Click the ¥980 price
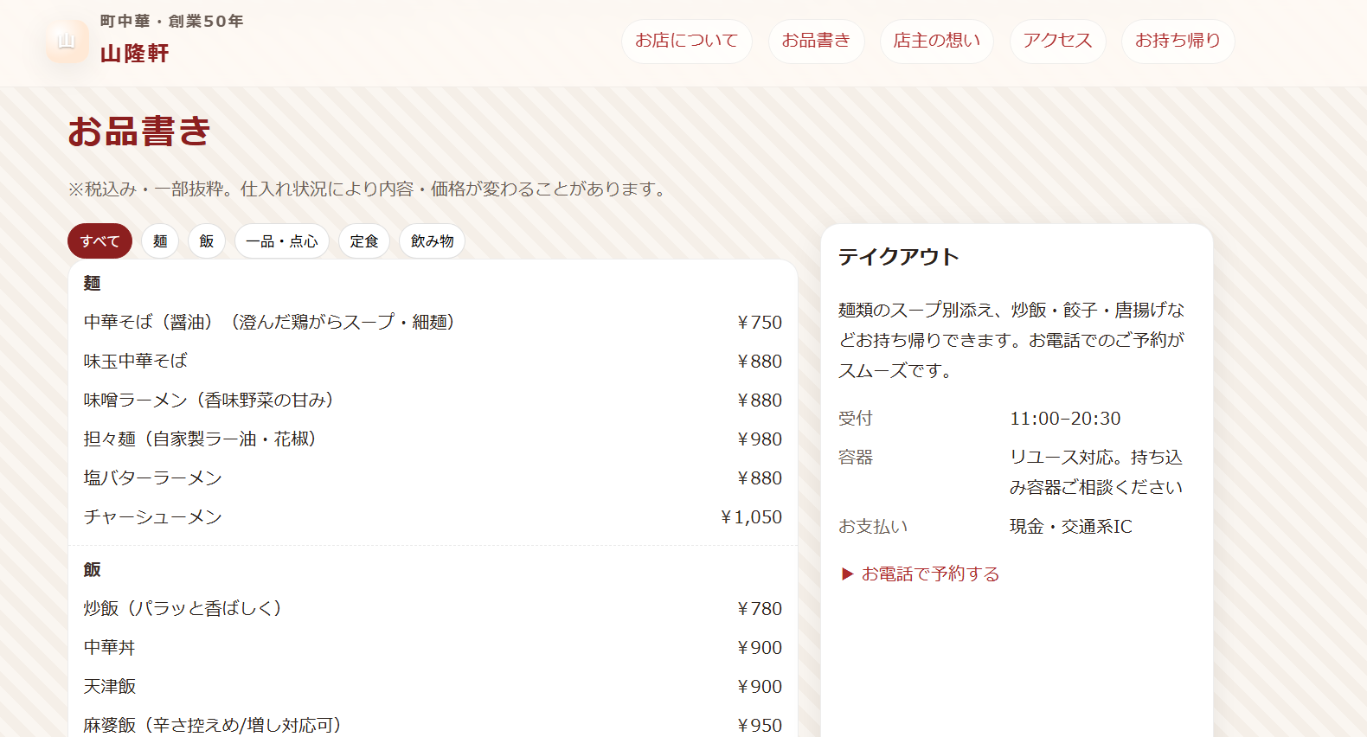Viewport: 1367px width, 737px height. click(x=759, y=439)
